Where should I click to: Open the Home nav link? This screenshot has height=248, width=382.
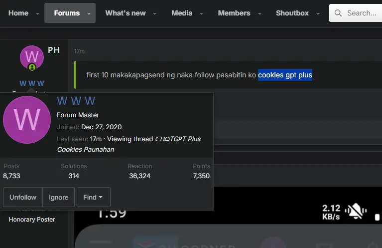(18, 13)
